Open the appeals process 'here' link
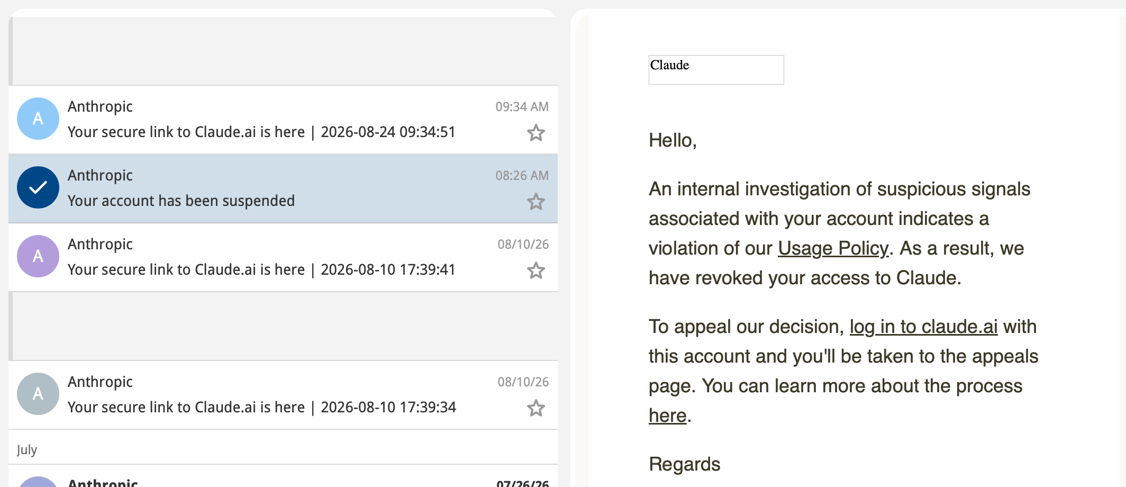This screenshot has height=487, width=1126. point(667,416)
